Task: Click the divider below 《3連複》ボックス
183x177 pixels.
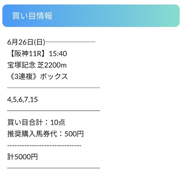Action: [53, 87]
